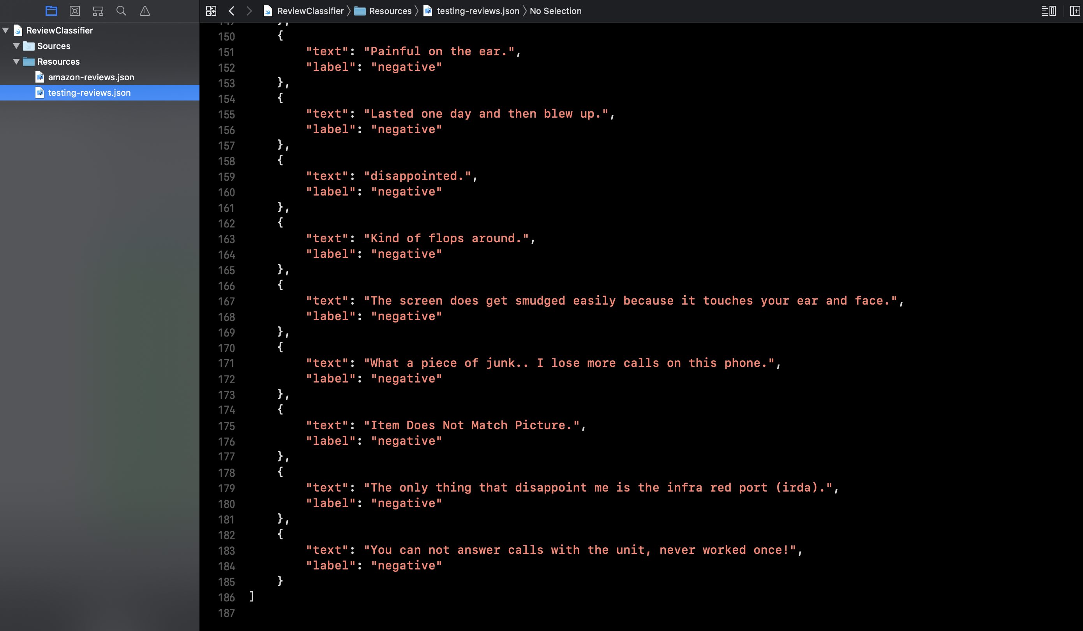The image size is (1083, 631).
Task: Open the source control navigator icon
Action: pyautogui.click(x=75, y=11)
